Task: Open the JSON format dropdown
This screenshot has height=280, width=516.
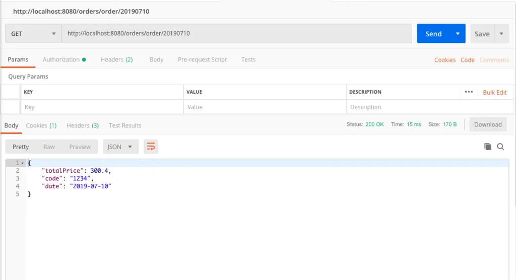Action: click(120, 147)
